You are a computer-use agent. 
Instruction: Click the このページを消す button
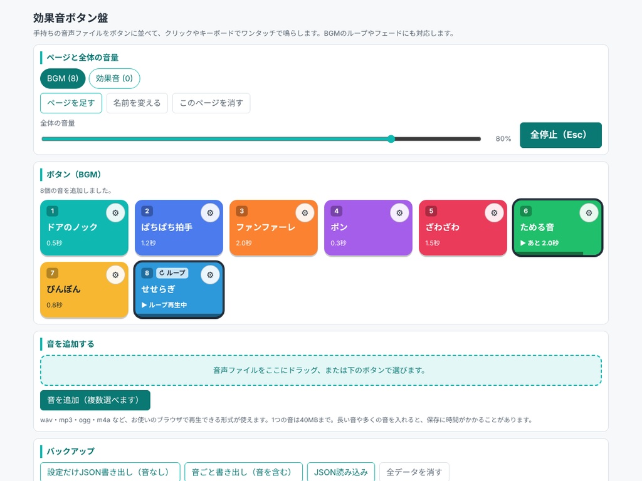pos(211,103)
